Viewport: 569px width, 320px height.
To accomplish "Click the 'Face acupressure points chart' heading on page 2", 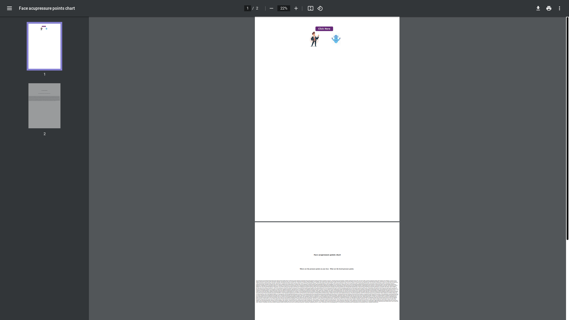I will coord(327,255).
